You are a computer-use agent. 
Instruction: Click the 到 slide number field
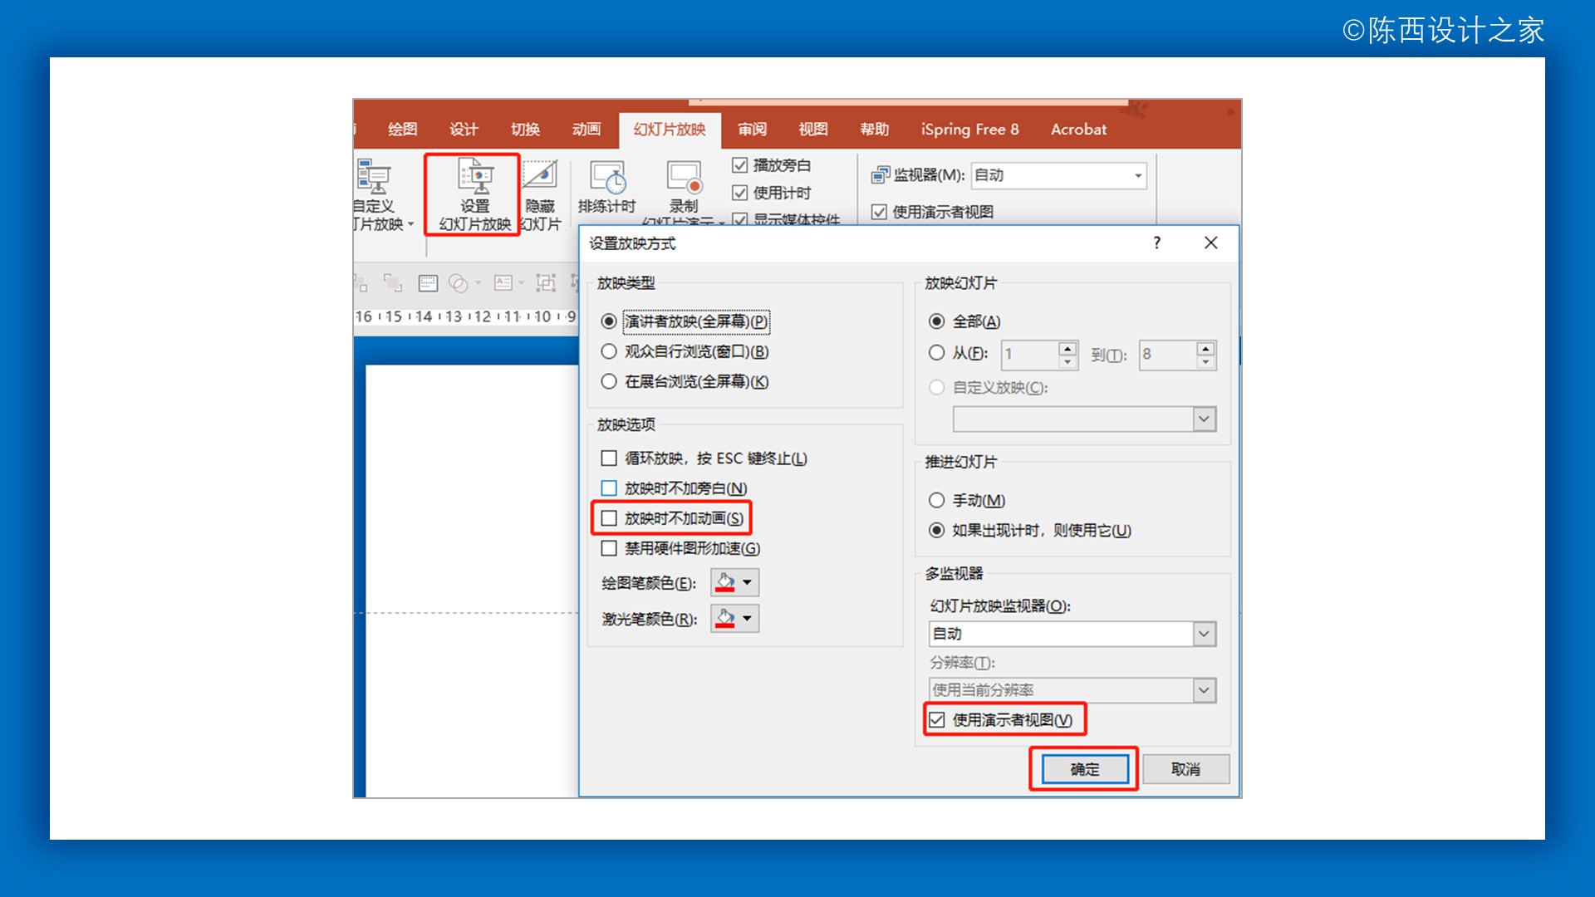[x=1168, y=355]
